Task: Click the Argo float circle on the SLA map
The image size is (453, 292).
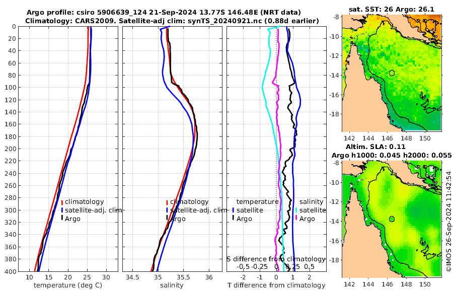Action: [x=392, y=219]
